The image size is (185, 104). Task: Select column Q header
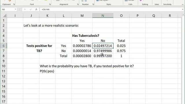(x=153, y=16)
